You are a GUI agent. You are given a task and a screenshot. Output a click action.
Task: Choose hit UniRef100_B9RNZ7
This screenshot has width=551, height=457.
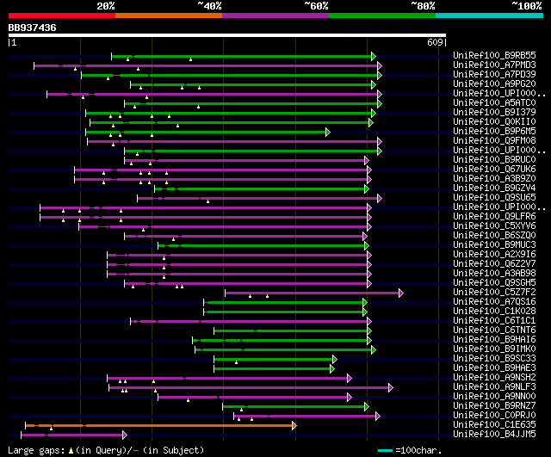click(x=494, y=406)
